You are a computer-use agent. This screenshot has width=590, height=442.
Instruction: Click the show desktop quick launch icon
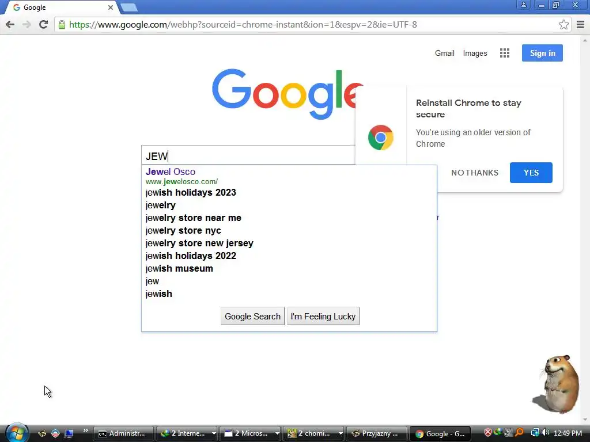coord(69,433)
